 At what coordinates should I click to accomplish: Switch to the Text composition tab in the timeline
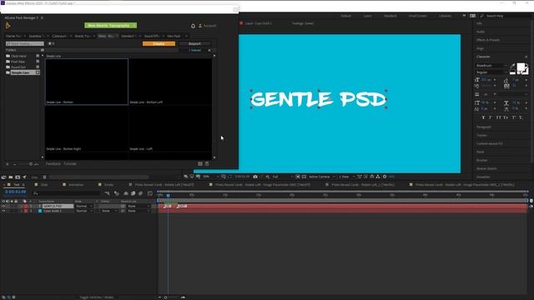(x=17, y=185)
